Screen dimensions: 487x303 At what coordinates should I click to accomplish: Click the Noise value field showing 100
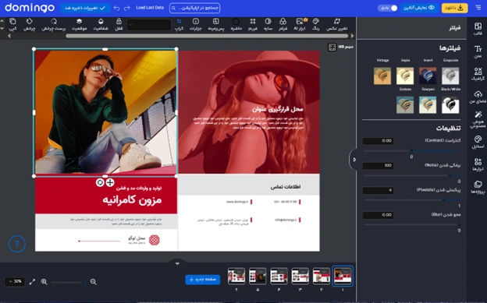[x=378, y=166]
